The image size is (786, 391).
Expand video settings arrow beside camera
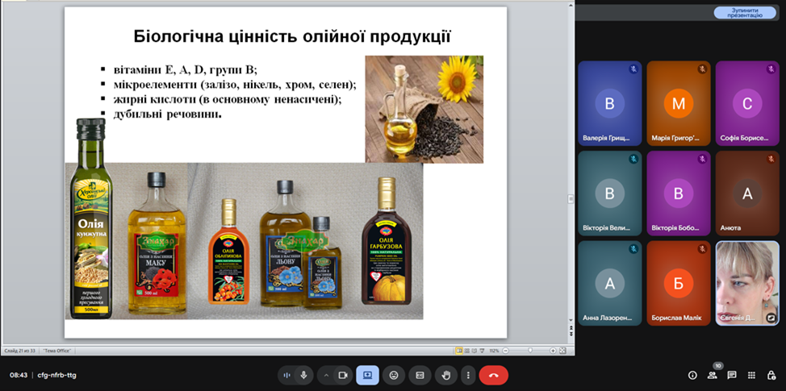click(327, 375)
